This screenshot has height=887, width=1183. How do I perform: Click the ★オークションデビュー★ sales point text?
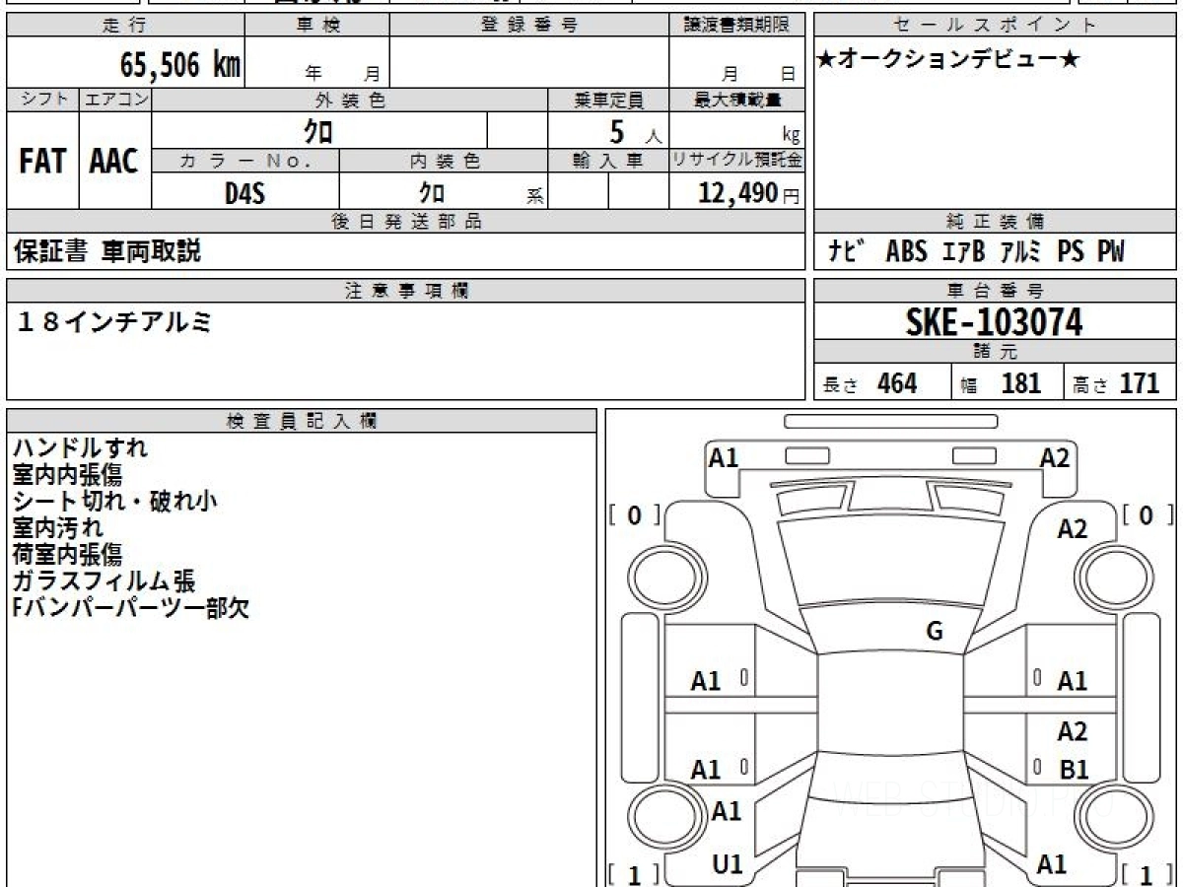(948, 60)
